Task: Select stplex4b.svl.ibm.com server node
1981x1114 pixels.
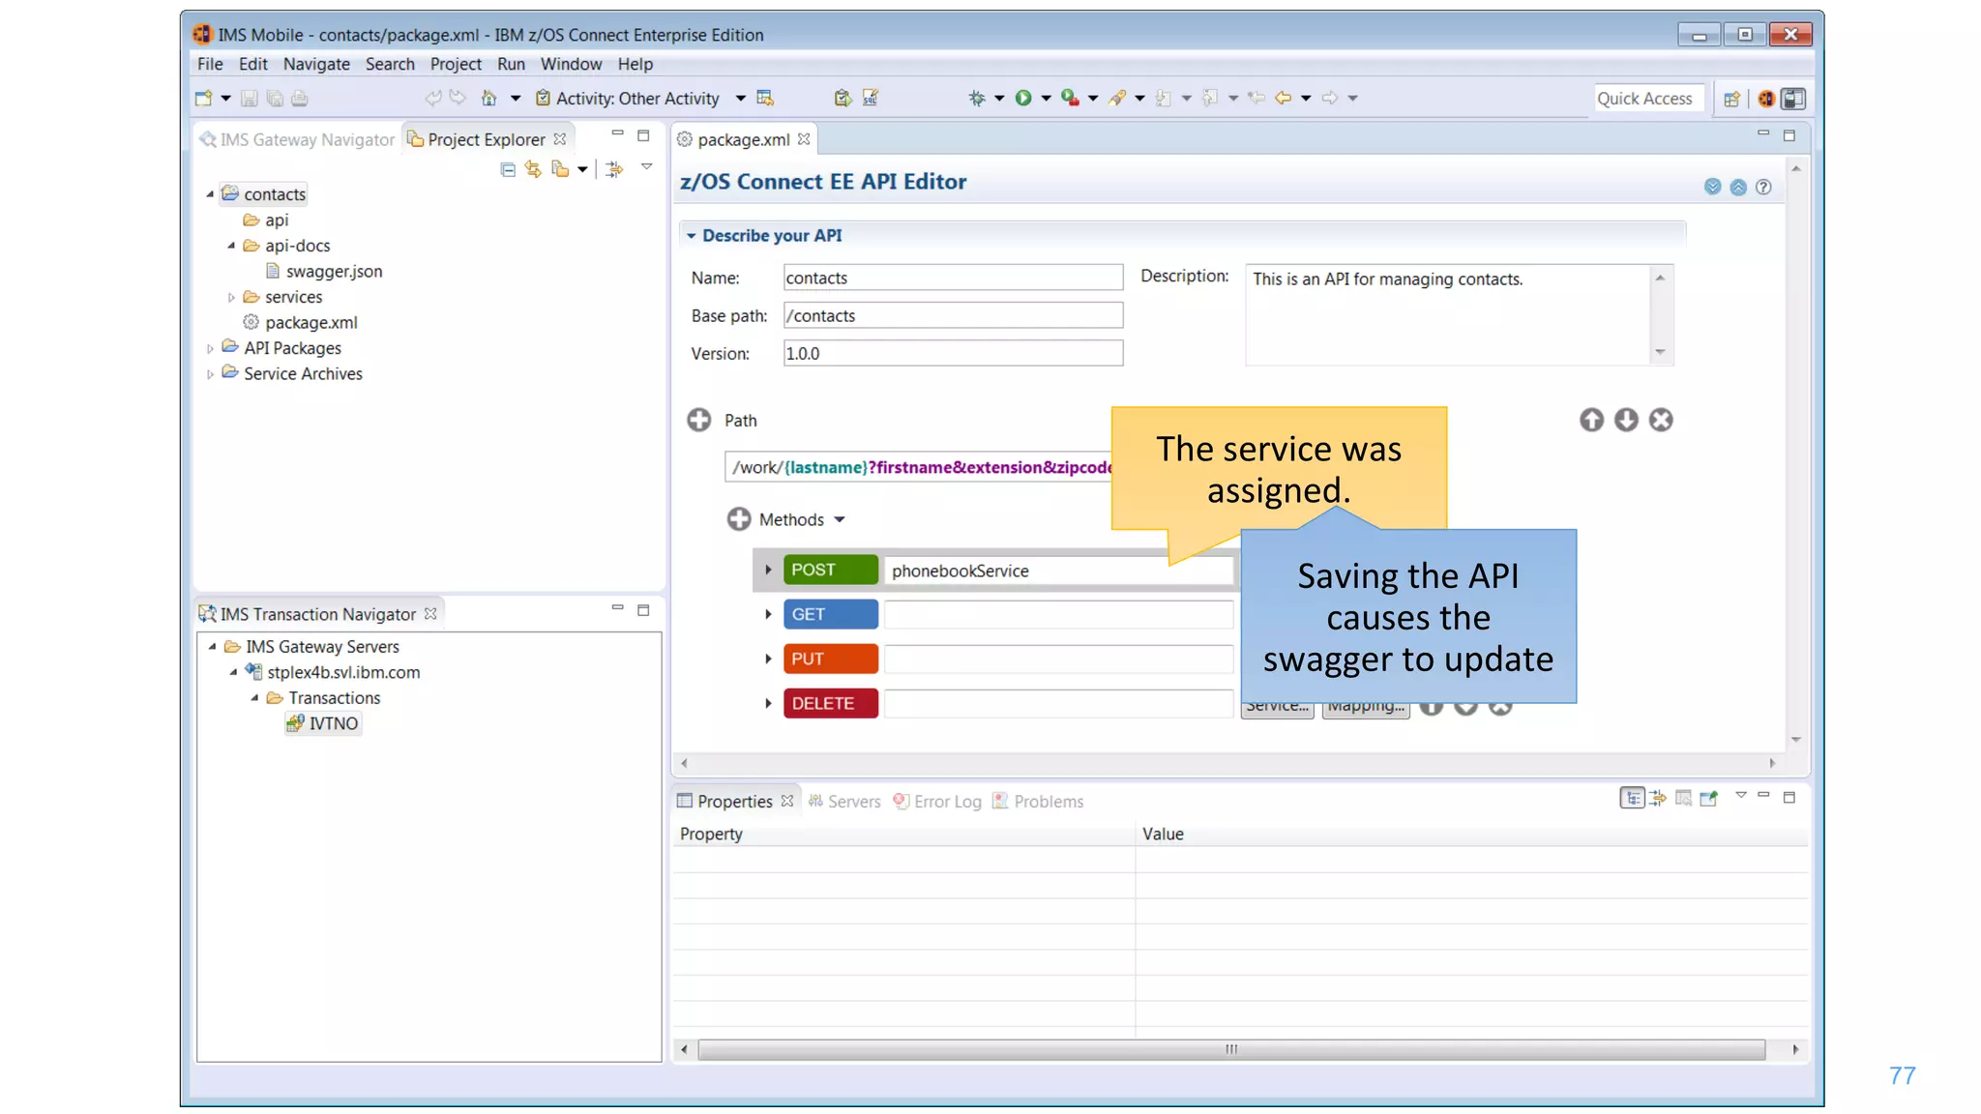Action: [x=333, y=672]
